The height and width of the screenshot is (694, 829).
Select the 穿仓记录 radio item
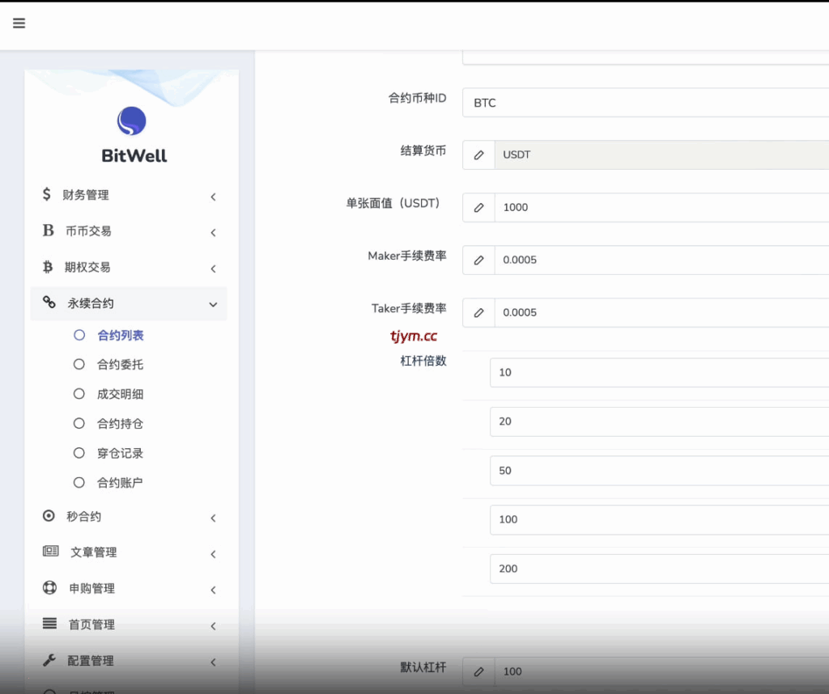pyautogui.click(x=79, y=453)
